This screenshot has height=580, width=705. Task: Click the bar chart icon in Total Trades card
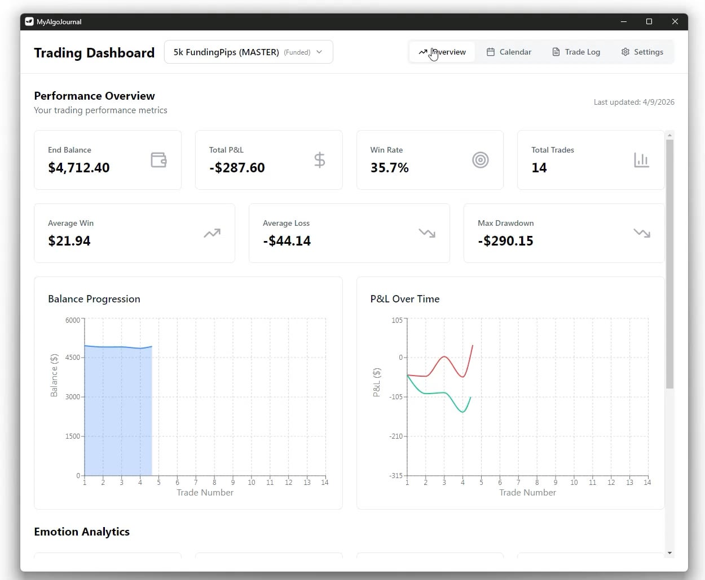[641, 160]
